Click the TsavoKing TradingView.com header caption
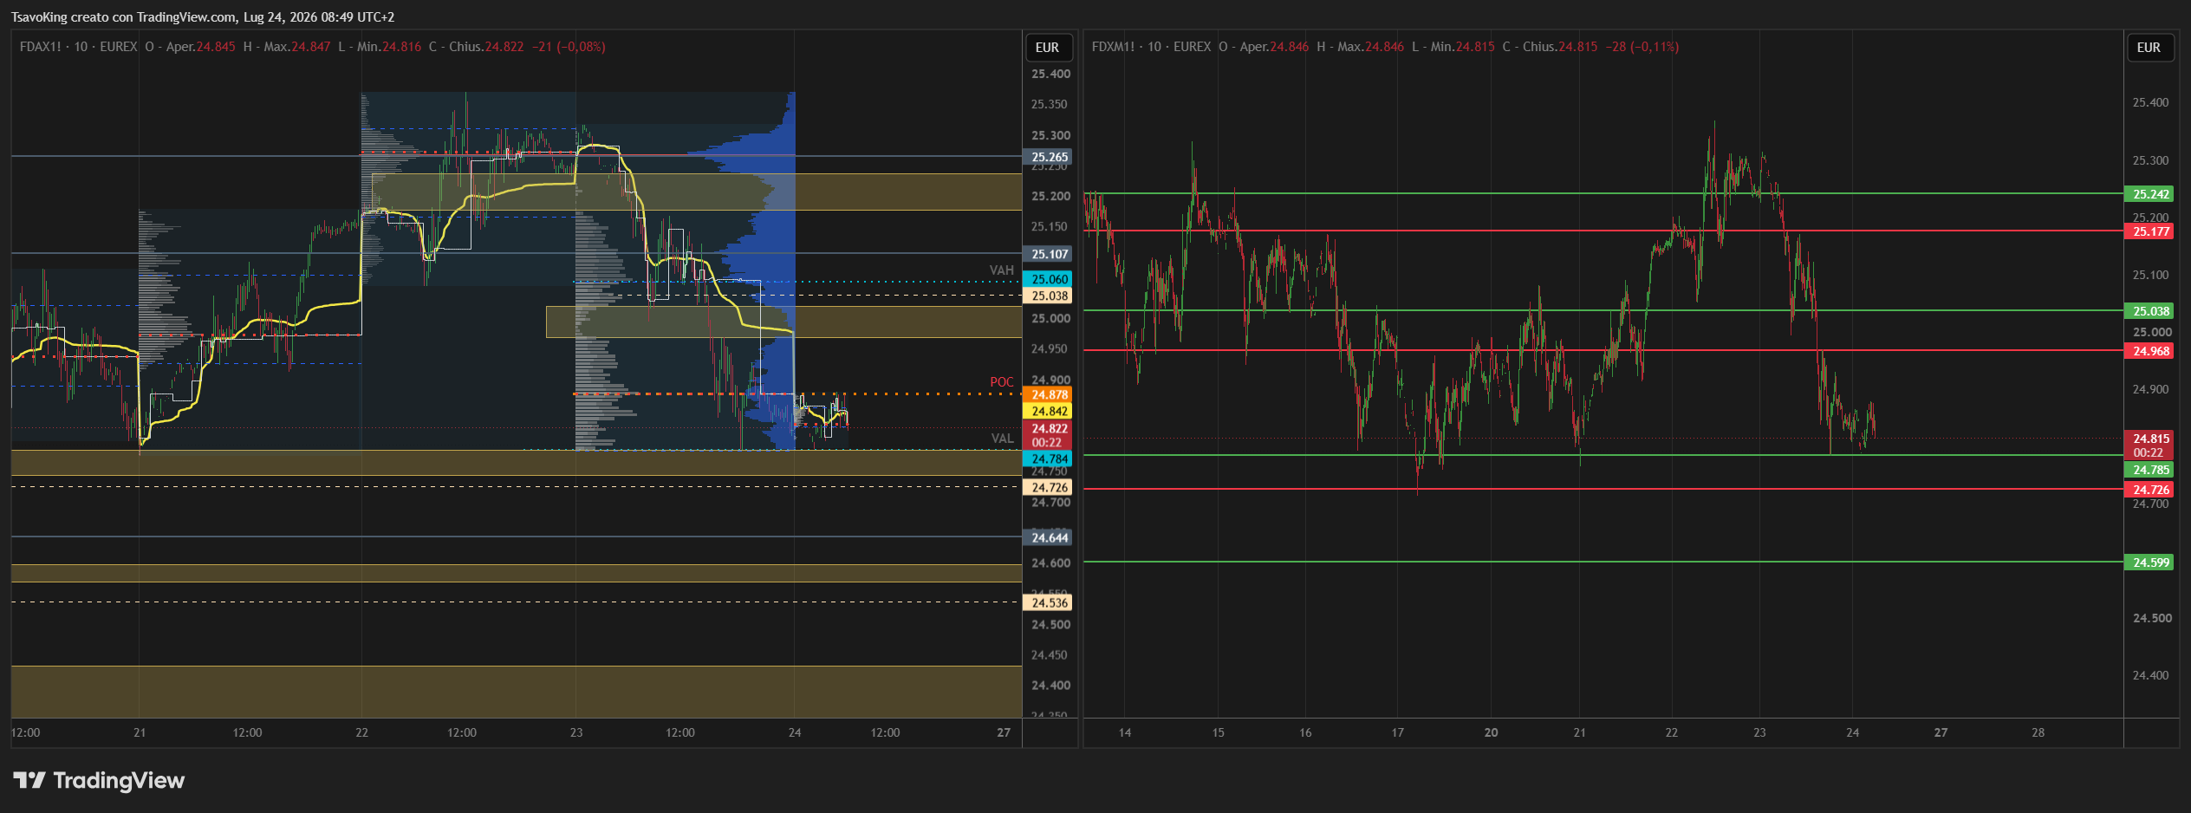This screenshot has width=2191, height=813. point(203,17)
